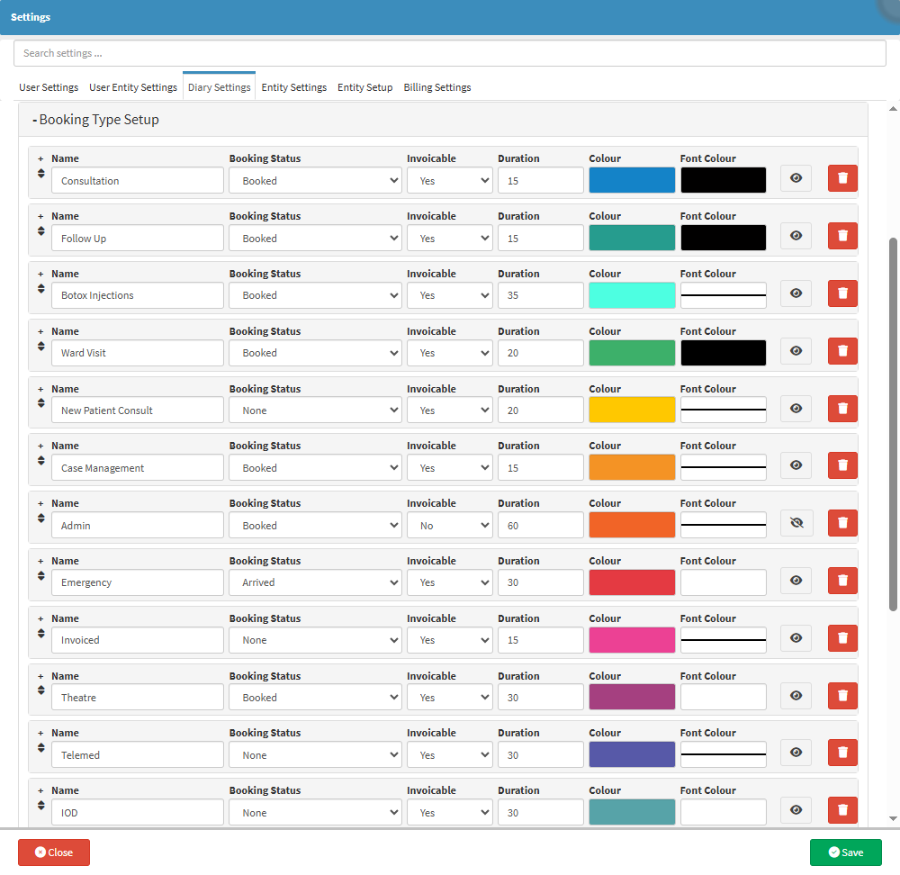Open the New Patient Consult yellow colour swatch
900x875 pixels.
click(632, 410)
